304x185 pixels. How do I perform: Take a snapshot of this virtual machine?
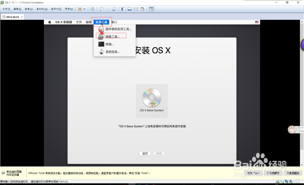point(102,9)
